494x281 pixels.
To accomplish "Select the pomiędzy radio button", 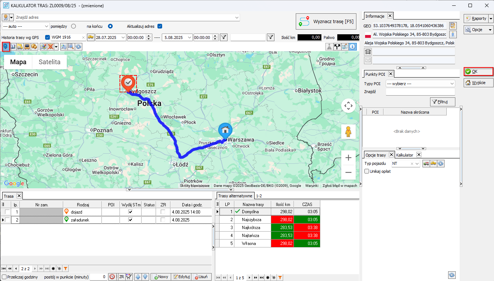I will (x=74, y=26).
